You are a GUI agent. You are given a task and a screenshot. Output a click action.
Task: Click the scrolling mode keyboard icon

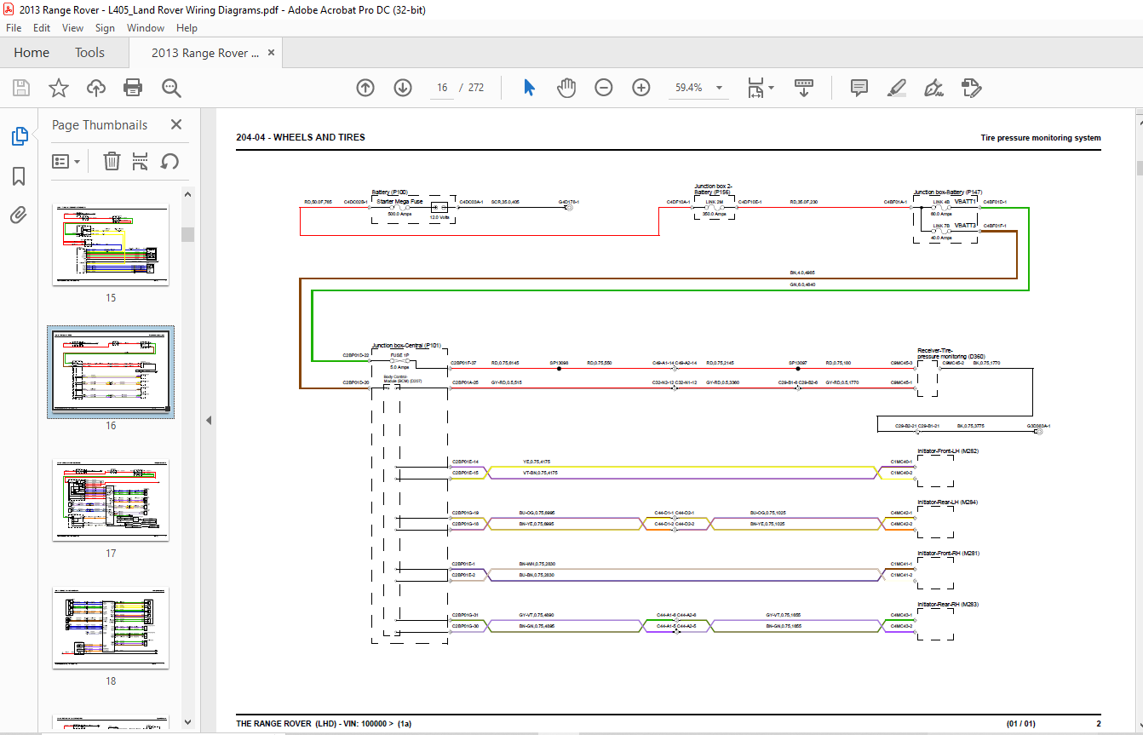click(805, 88)
